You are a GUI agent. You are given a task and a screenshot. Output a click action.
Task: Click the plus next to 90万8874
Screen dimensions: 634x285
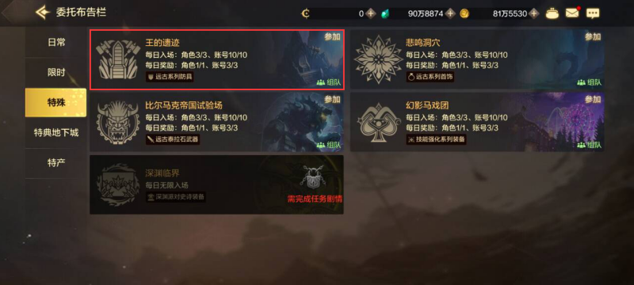point(450,13)
